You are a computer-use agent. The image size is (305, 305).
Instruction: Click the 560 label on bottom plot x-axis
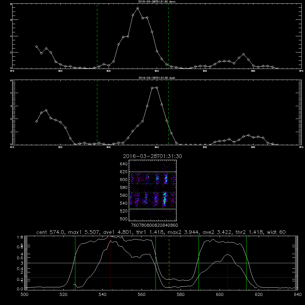(x=142, y=295)
